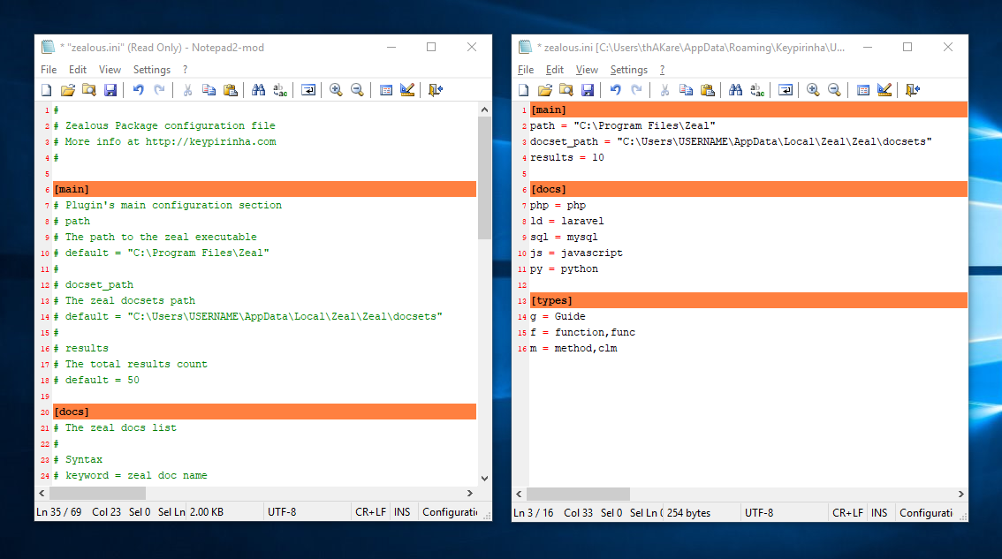Image resolution: width=1002 pixels, height=559 pixels.
Task: Replace icon in right zealous.ini window
Action: pos(757,90)
